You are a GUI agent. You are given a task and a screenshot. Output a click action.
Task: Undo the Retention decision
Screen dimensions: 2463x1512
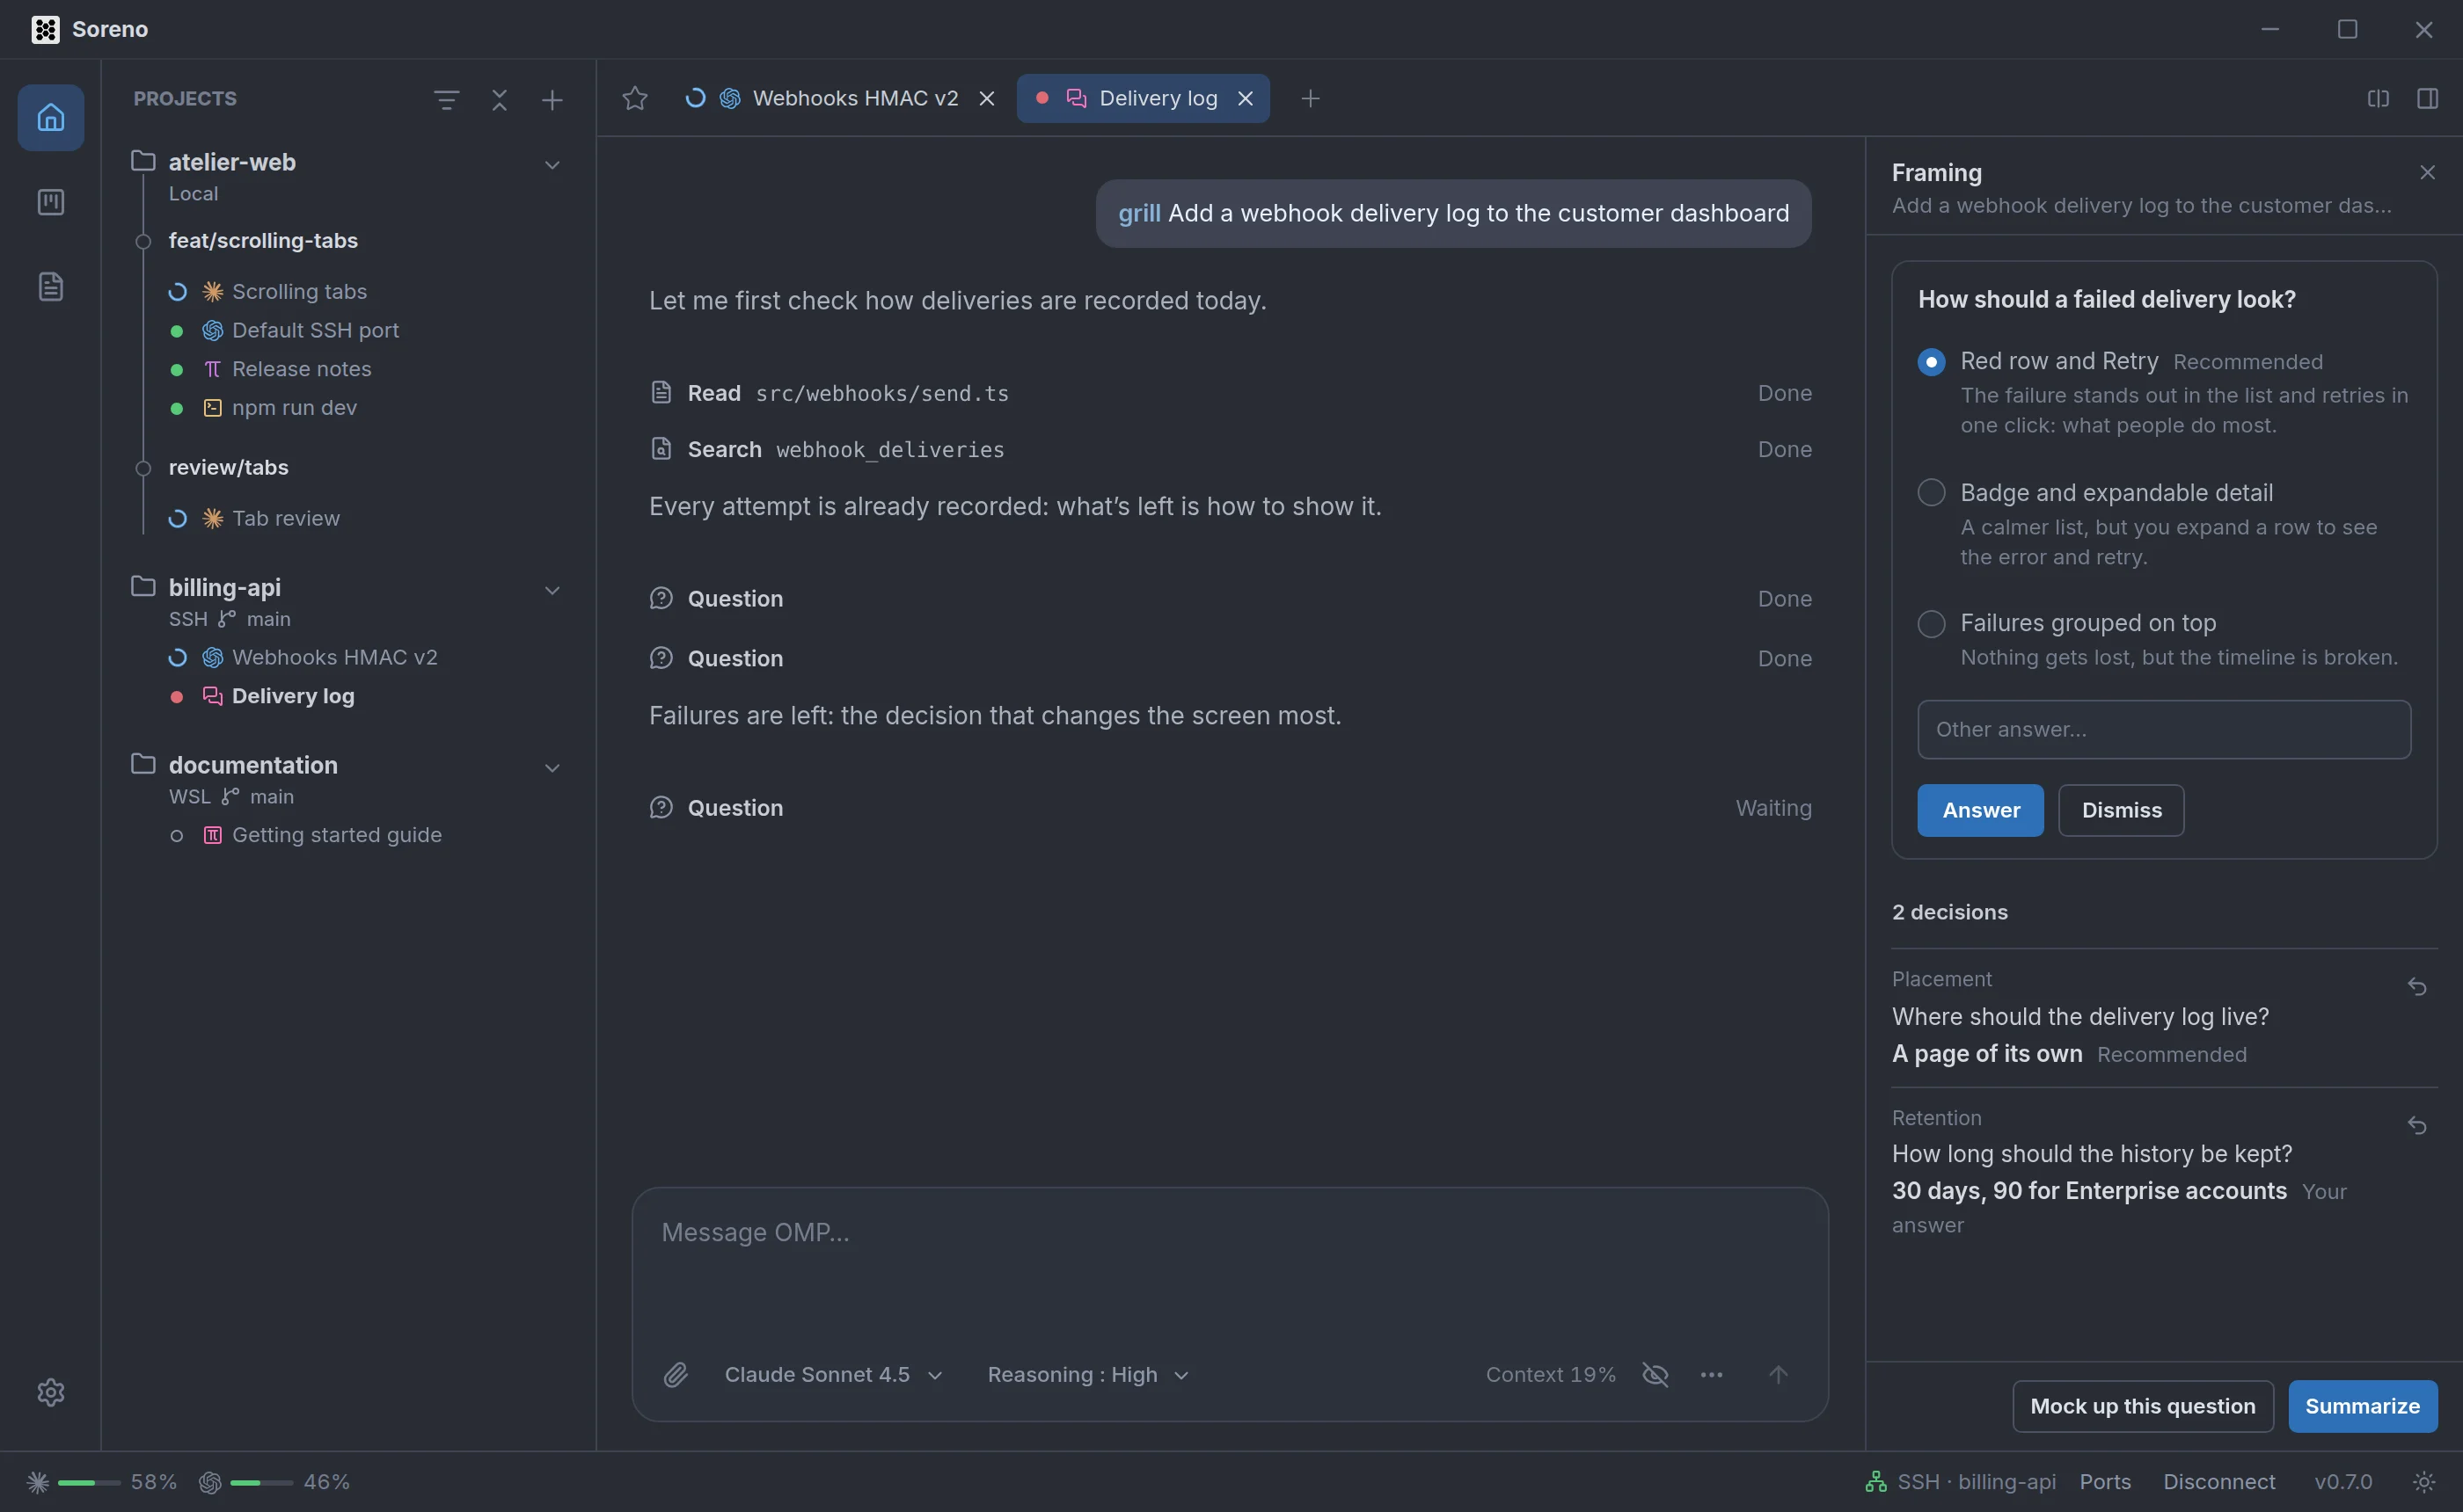(x=2417, y=1125)
